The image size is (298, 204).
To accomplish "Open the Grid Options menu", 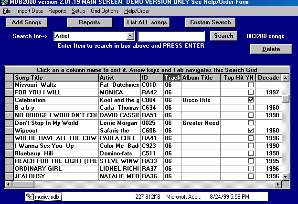I will pos(104,10).
